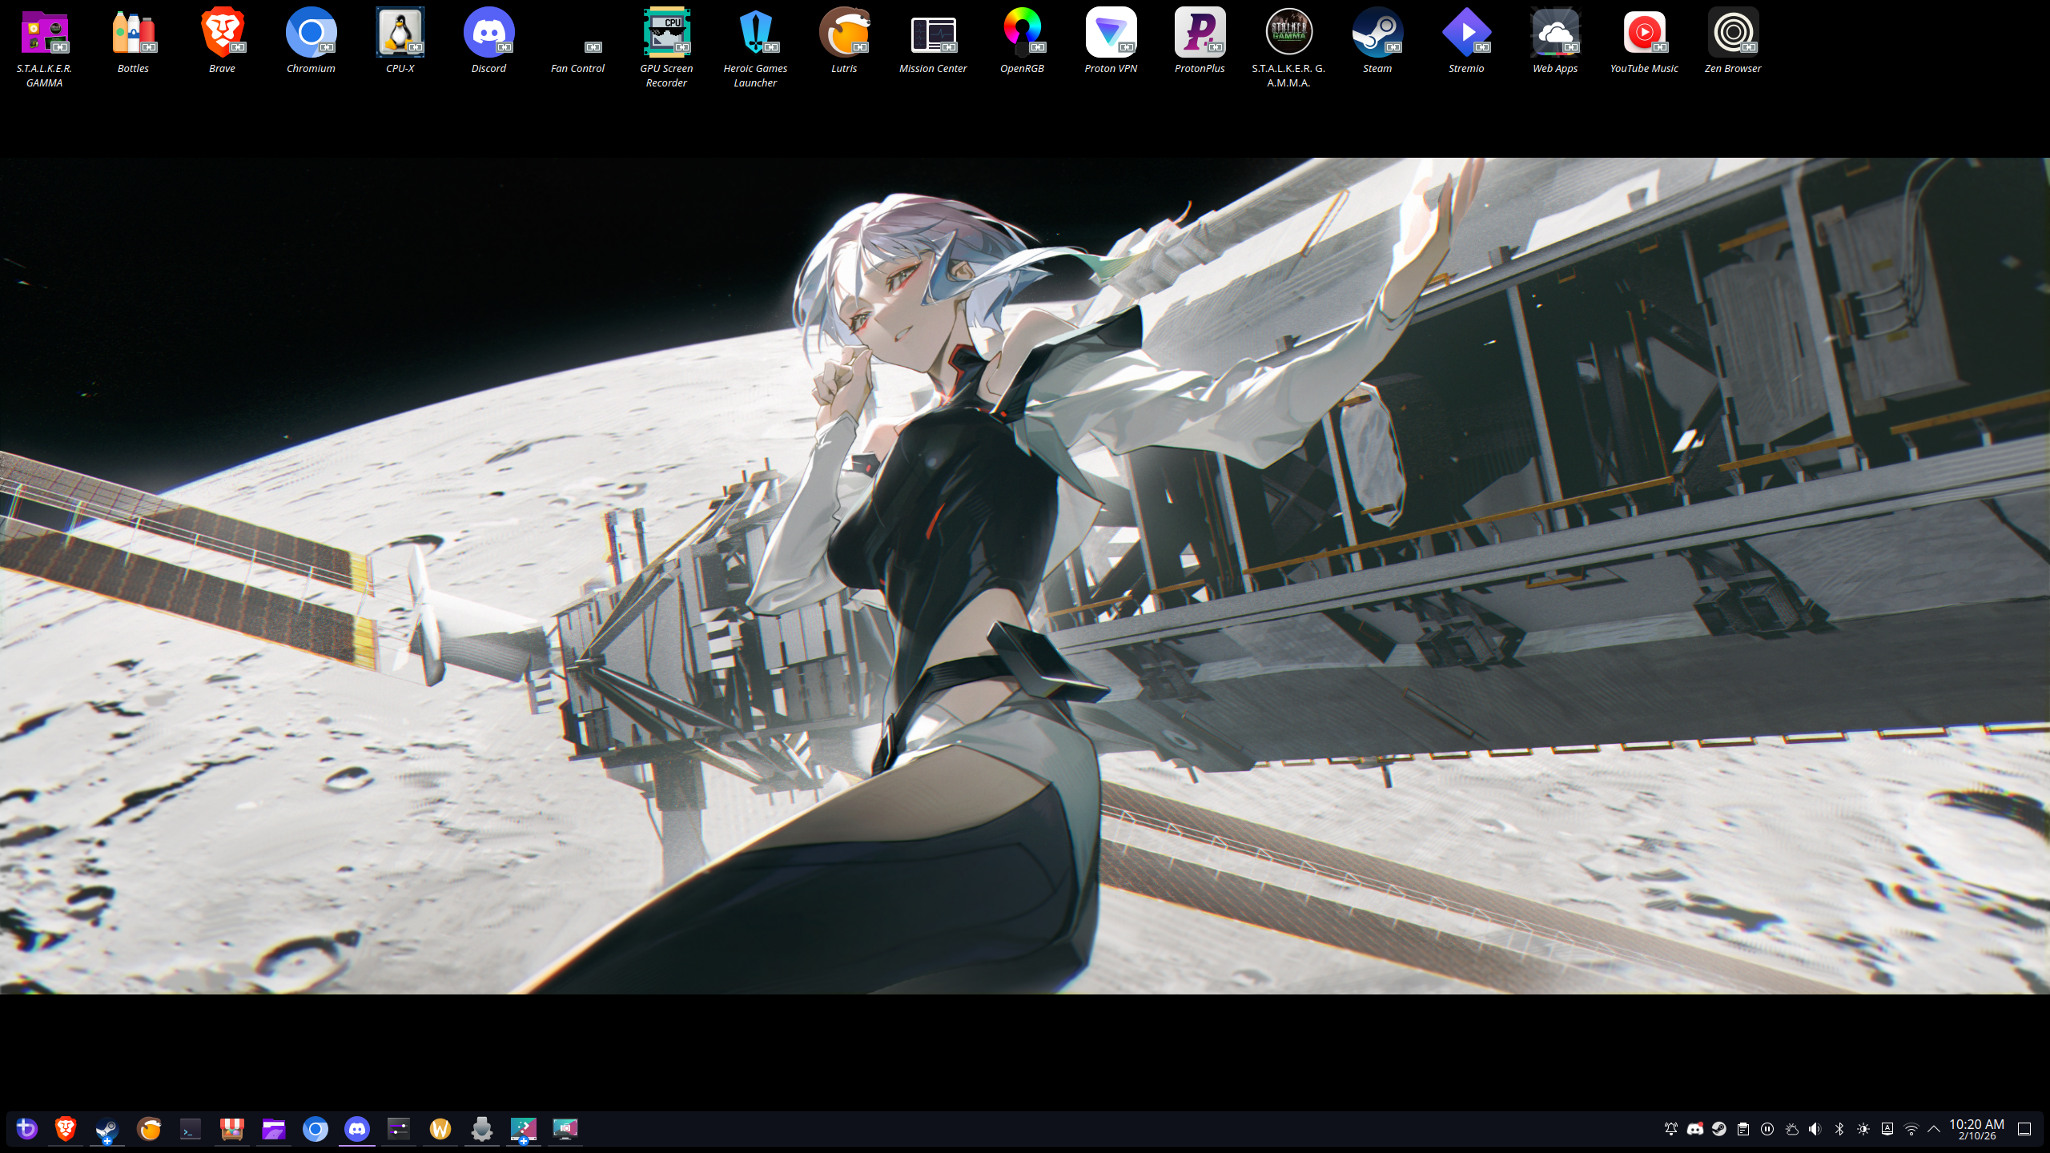Viewport: 2050px width, 1153px height.
Task: Open the Wi-Fi network tray menu
Action: 1911,1129
